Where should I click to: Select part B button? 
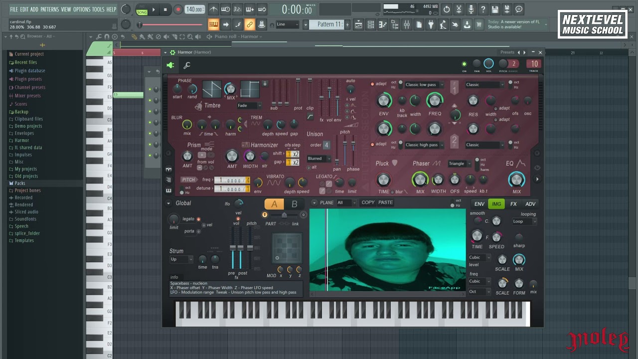[294, 204]
